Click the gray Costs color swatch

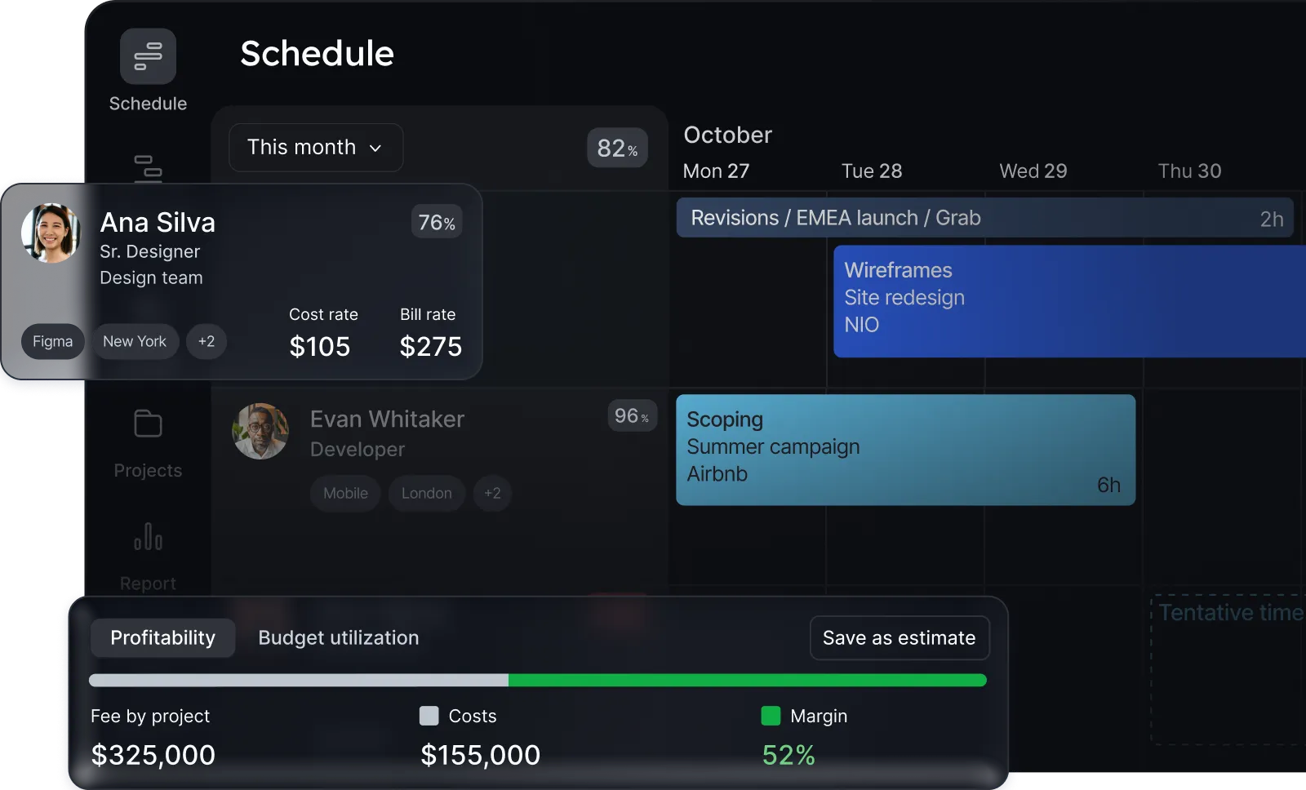(x=429, y=716)
